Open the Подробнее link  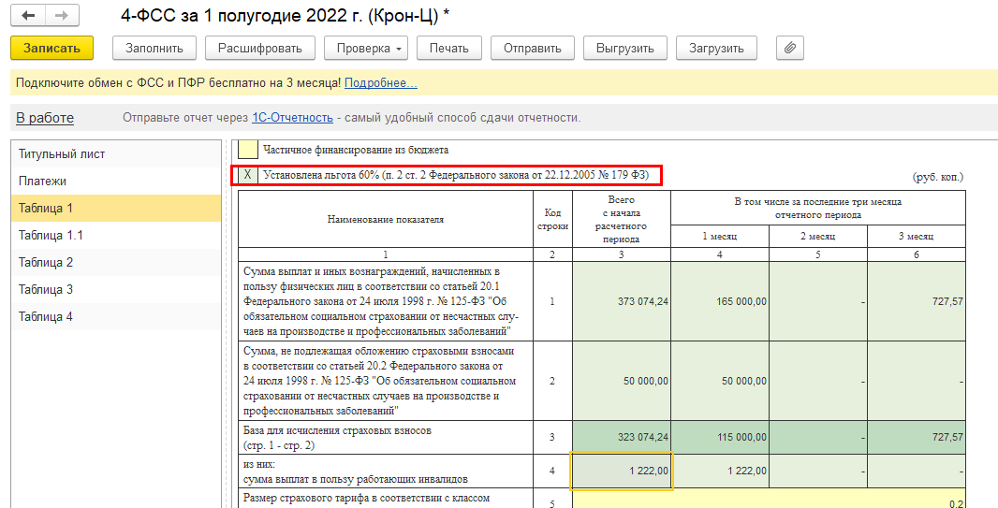click(x=380, y=83)
